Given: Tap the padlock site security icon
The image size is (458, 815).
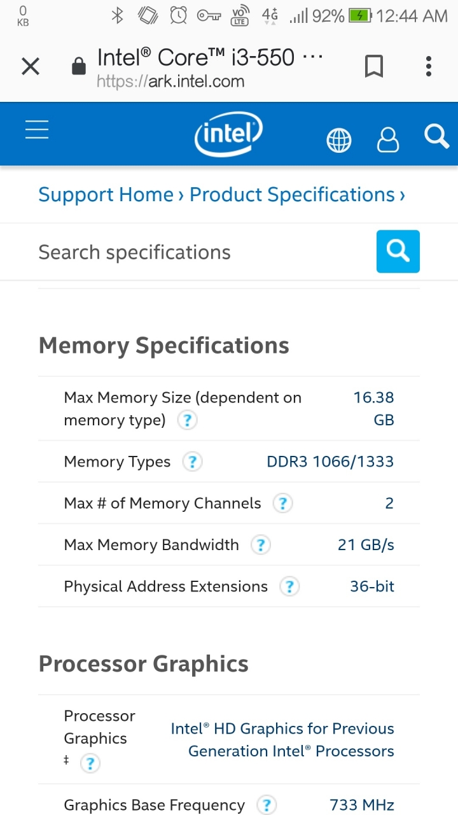Looking at the screenshot, I should click(x=78, y=66).
